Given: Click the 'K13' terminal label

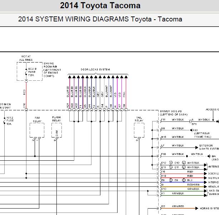Looking at the screenshot, I should point(164,176).
